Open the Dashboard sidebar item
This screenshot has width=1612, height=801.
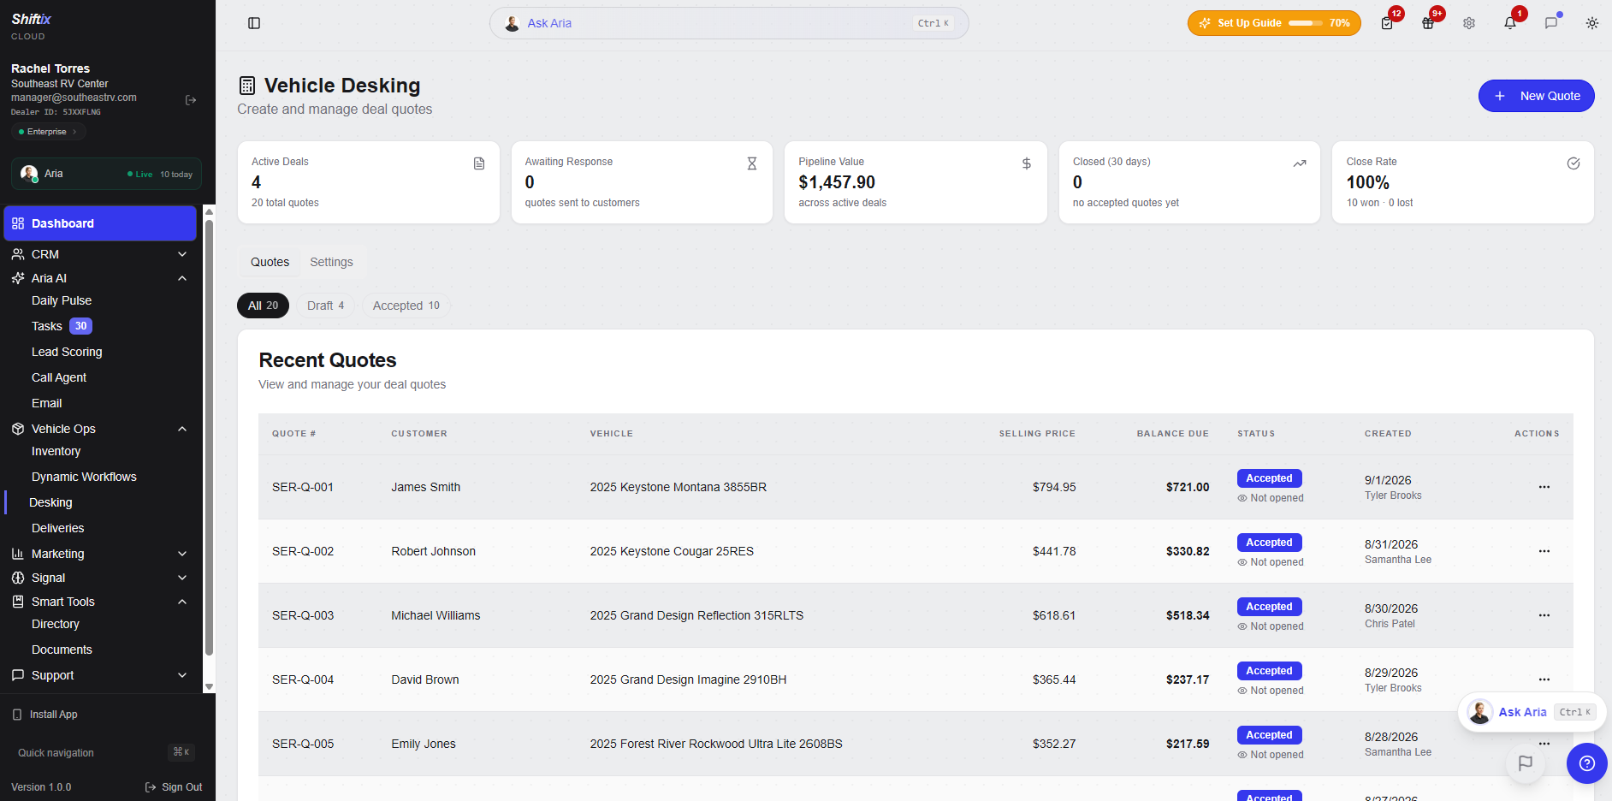(x=100, y=223)
